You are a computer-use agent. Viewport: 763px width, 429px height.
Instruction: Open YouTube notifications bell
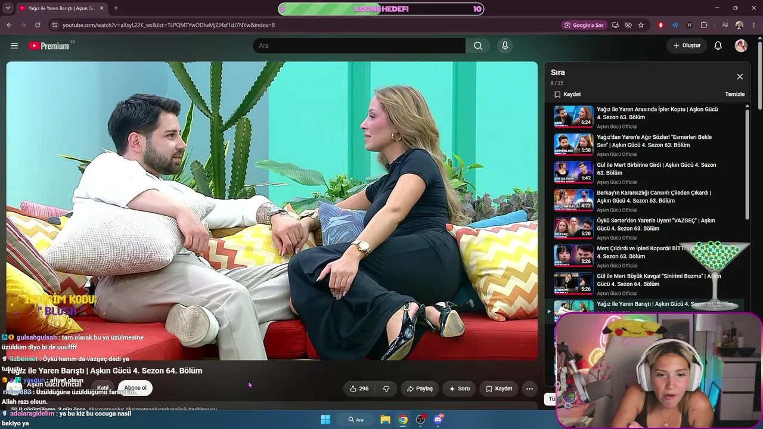(718, 46)
